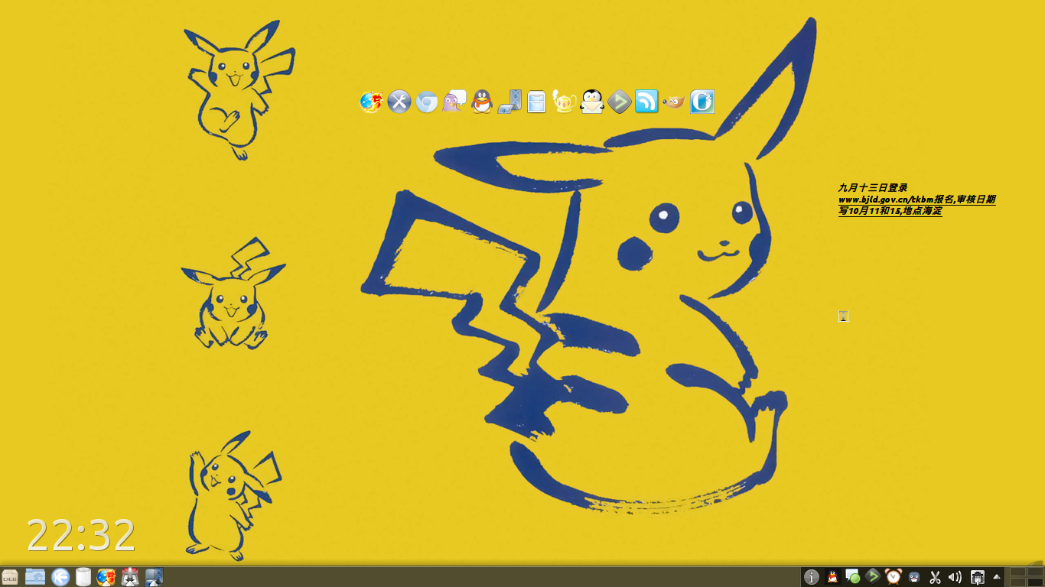Viewport: 1045px width, 587px height.
Task: Open the white cylinder icon in taskbar
Action: point(83,577)
